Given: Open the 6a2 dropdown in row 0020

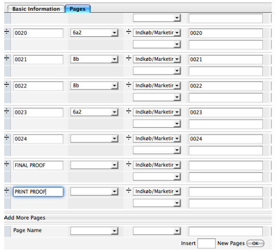Looking at the screenshot, I should coord(94,33).
